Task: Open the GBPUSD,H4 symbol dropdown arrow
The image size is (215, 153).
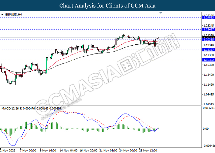Action: click(2, 15)
